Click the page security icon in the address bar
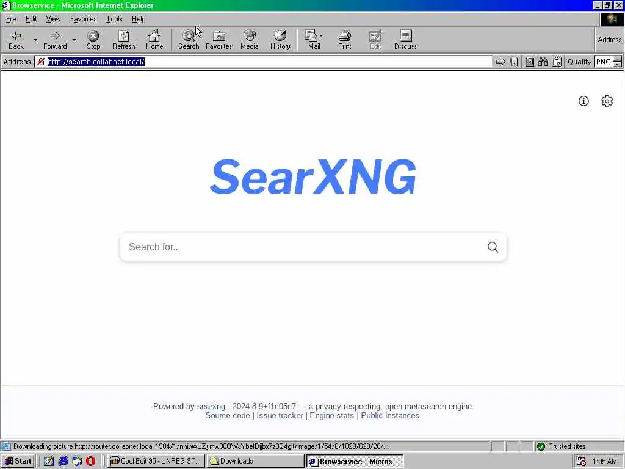 click(41, 62)
